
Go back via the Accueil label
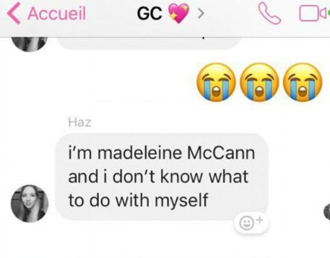point(57,13)
